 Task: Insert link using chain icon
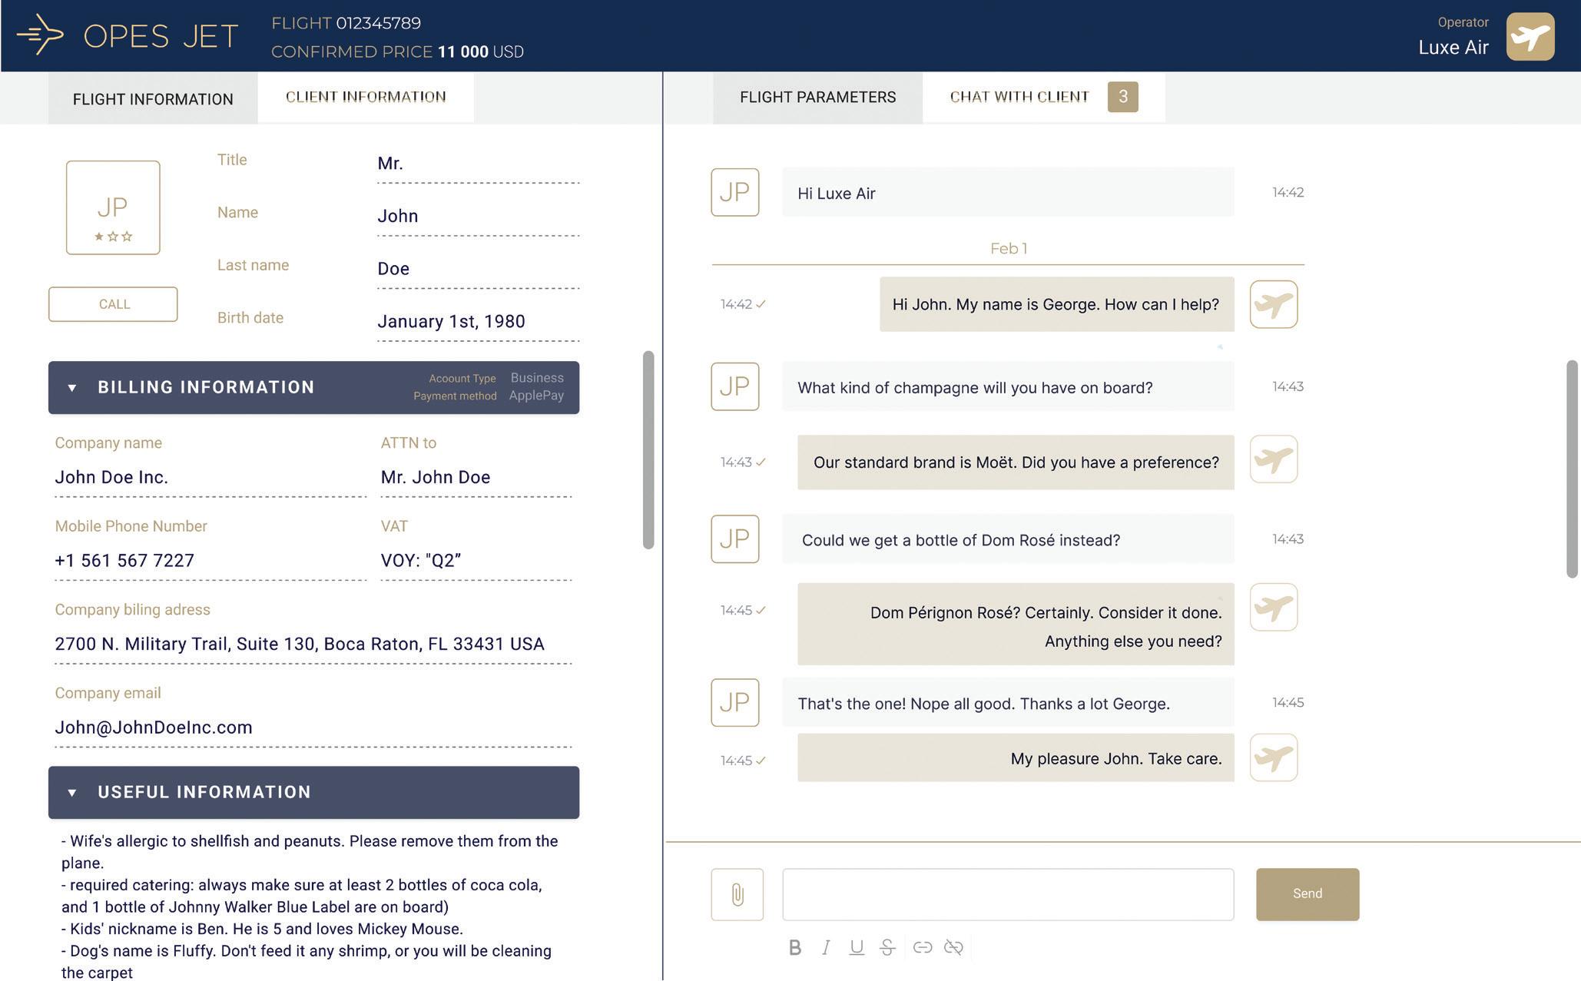(923, 948)
